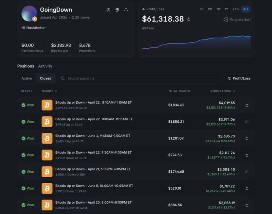This screenshot has width=272, height=214.
Task: Click the Search positions field
Action: (x=140, y=78)
